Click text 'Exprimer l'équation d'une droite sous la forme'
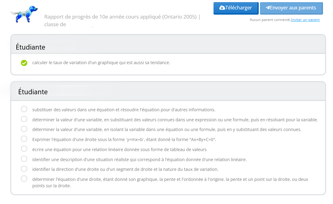This screenshot has height=204, width=333. (x=78, y=140)
